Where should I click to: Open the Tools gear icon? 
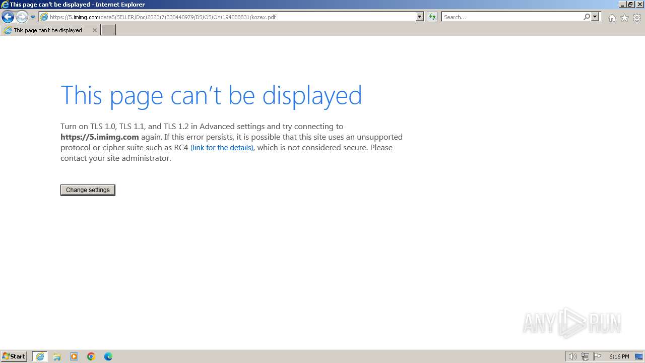click(637, 18)
